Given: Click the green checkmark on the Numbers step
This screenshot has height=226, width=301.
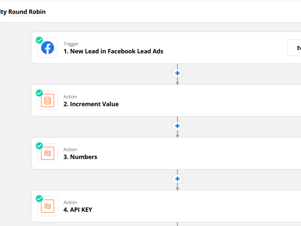Looking at the screenshot, I should (39, 146).
